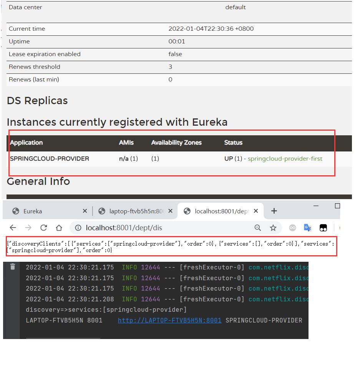
Task: Open the springcloud-provider-first instance link
Action: pyautogui.click(x=285, y=159)
